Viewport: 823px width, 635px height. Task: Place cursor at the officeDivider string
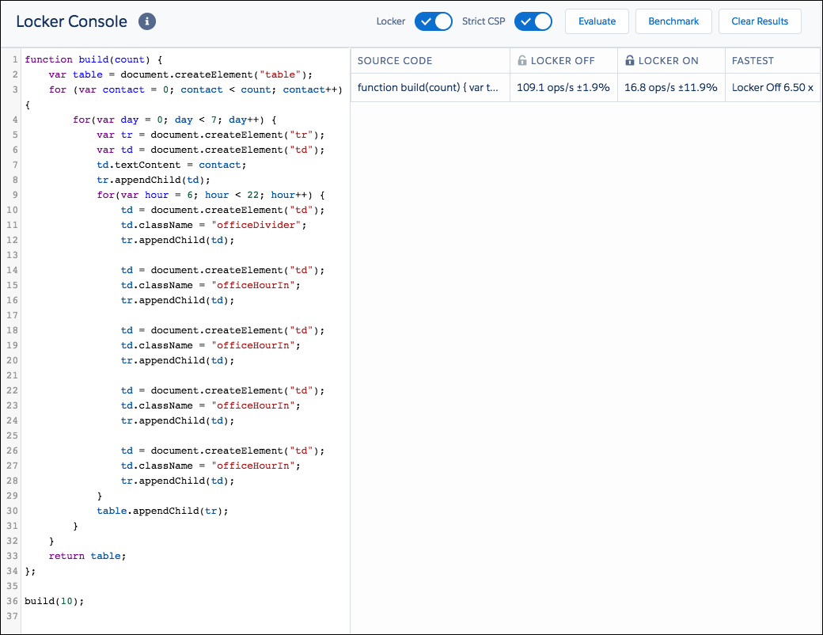pyautogui.click(x=256, y=225)
